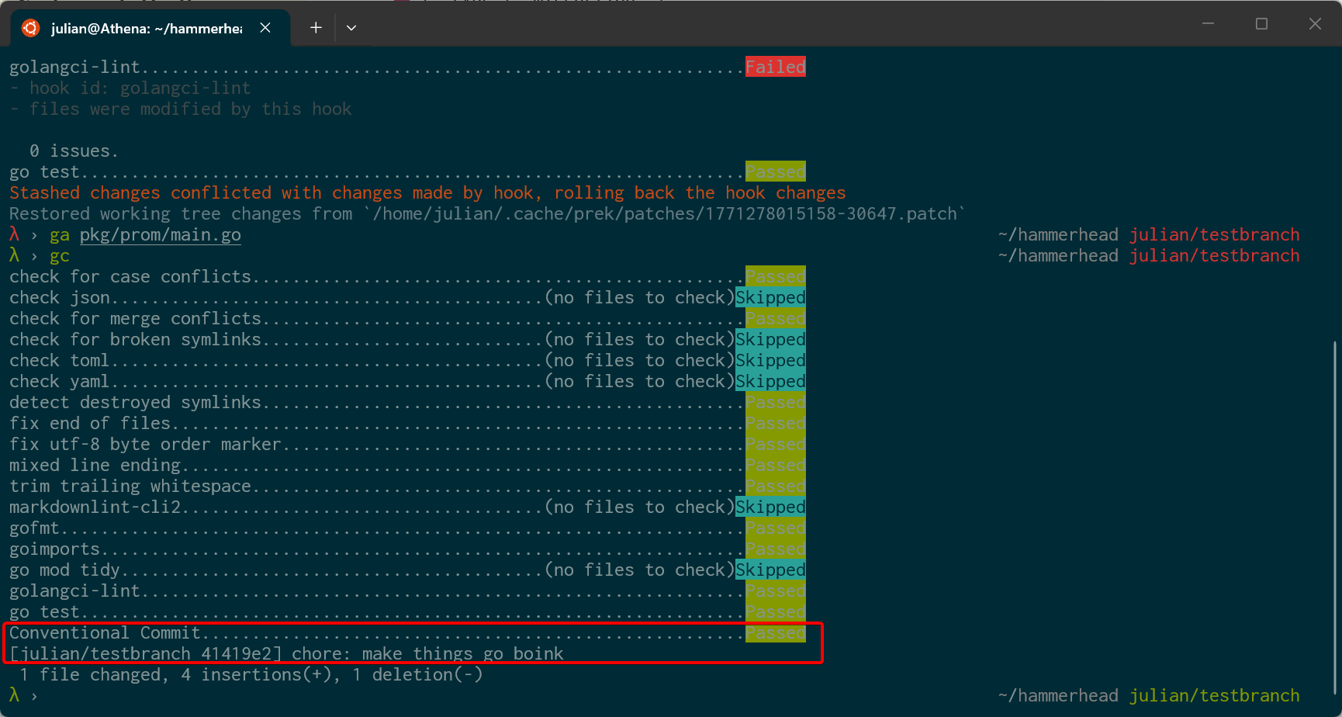
Task: Close the julian@Athena terminal tab
Action: tap(265, 28)
